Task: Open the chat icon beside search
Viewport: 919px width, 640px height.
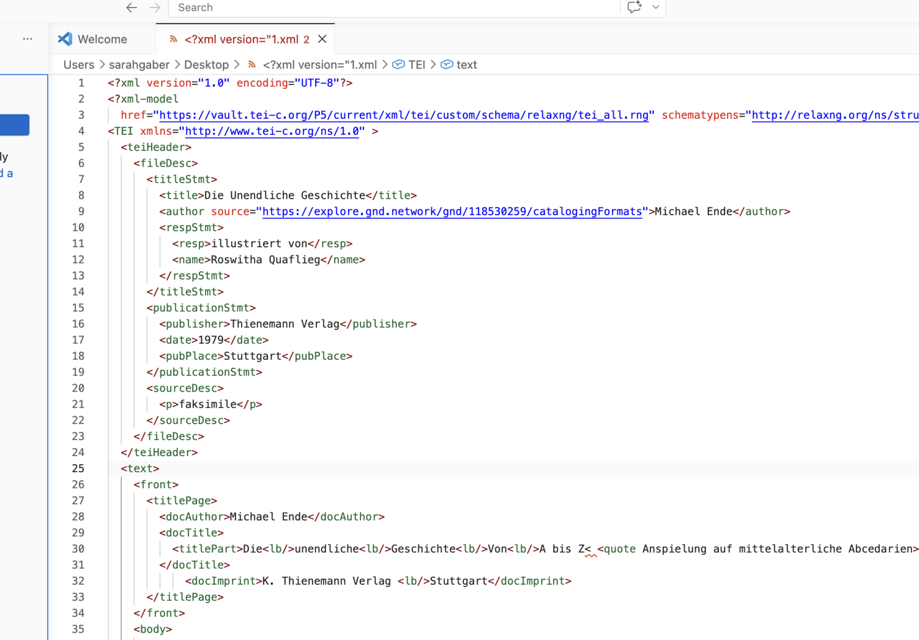Action: tap(634, 7)
